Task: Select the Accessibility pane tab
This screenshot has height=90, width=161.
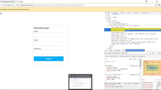Action: pos(141,56)
